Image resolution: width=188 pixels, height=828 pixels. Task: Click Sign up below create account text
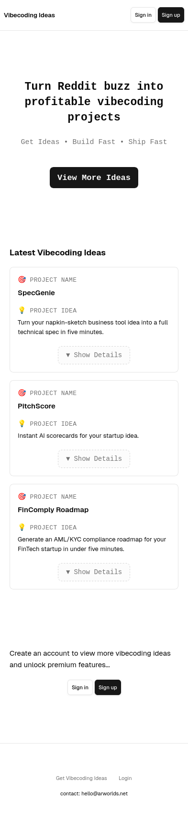click(x=108, y=687)
